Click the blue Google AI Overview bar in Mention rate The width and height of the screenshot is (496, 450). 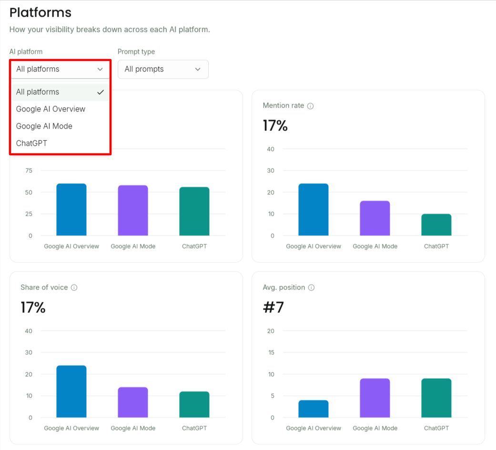point(314,210)
